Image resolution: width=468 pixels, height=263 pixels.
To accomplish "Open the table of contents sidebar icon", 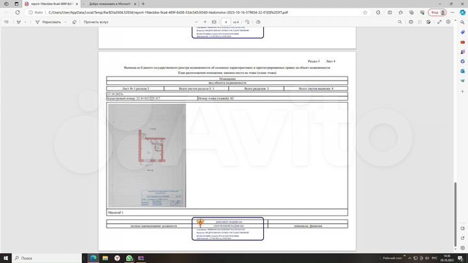I will click(x=6, y=22).
